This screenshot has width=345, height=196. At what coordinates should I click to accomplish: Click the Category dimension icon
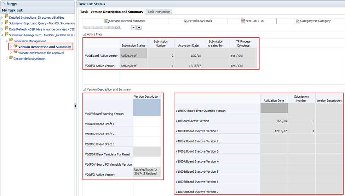click(x=298, y=21)
